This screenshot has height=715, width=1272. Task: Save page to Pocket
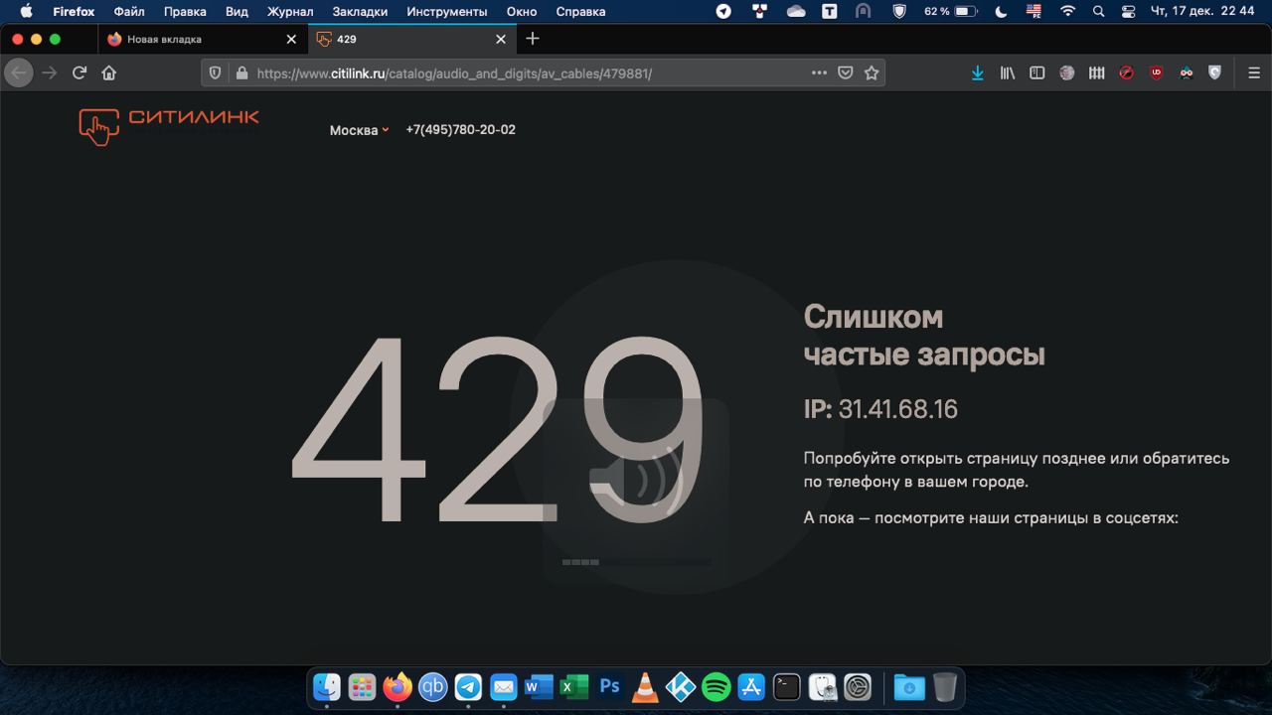[846, 72]
